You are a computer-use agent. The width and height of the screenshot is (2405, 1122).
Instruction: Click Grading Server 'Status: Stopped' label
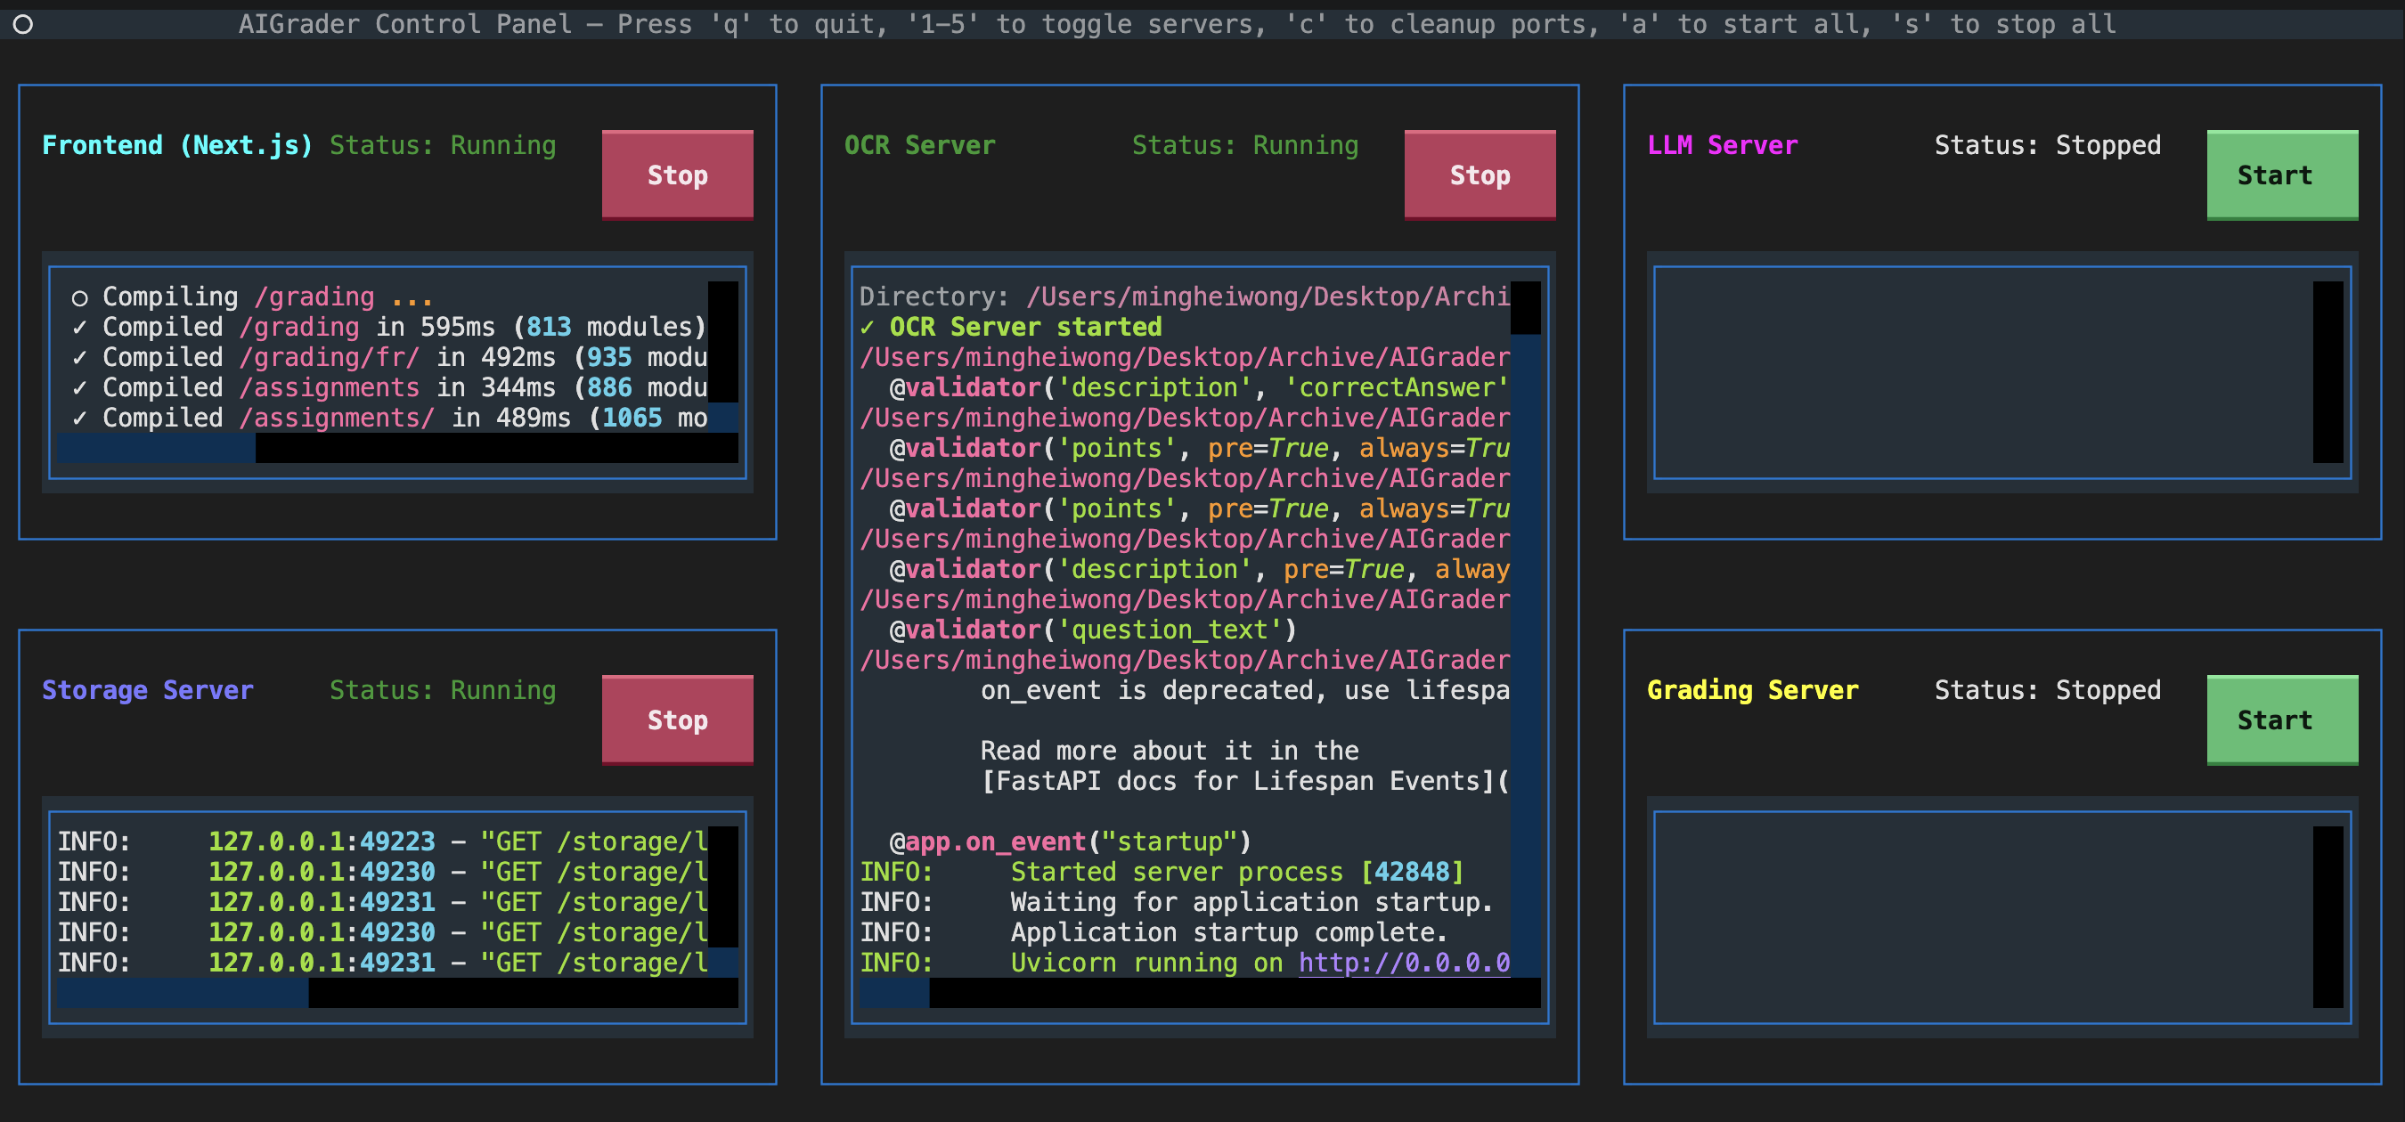click(2048, 690)
